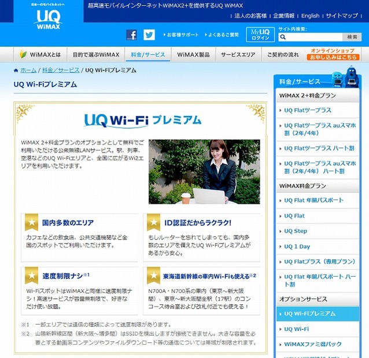Select the 料金/サービス menu tab
The height and width of the screenshot is (358, 369).
pyautogui.click(x=148, y=54)
